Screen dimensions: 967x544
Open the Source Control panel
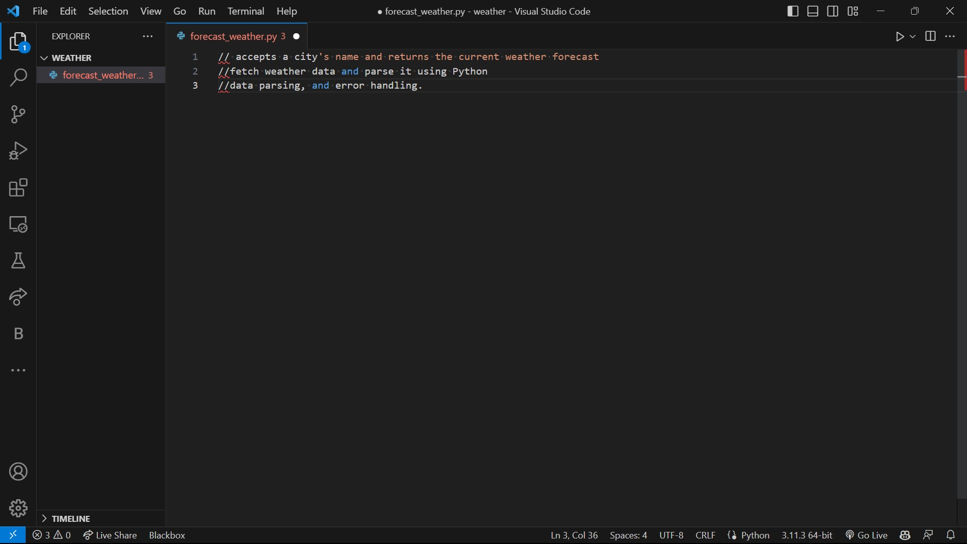coord(18,115)
